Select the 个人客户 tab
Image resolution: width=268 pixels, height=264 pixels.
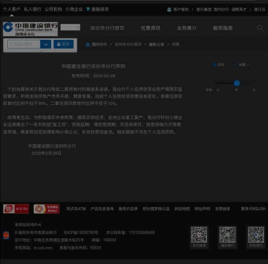12,9
